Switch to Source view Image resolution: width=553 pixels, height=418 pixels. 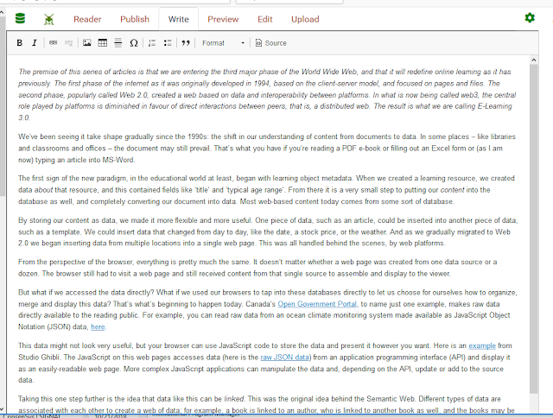point(270,43)
